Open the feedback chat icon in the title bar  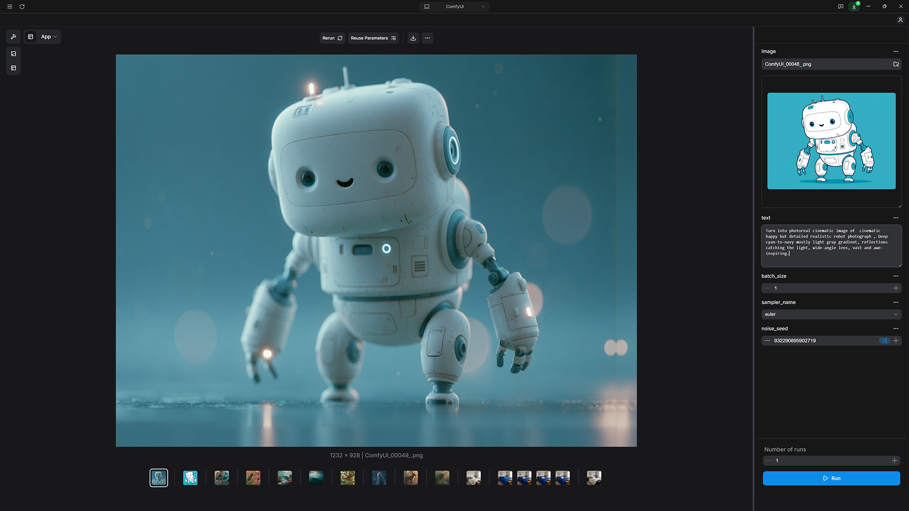(x=841, y=7)
